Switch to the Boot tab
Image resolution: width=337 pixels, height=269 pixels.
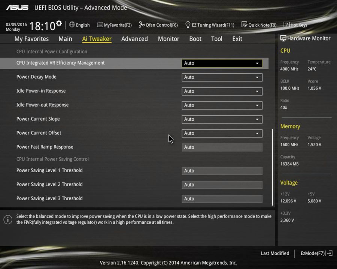[195, 38]
